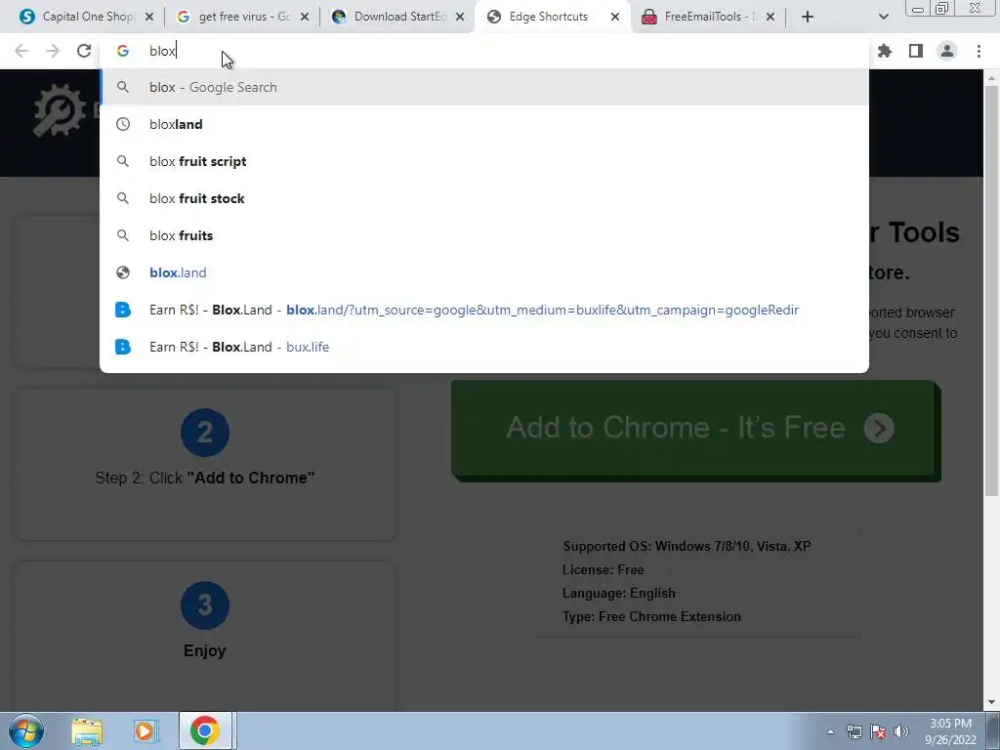Viewport: 1000px width, 750px height.
Task: Open the network tray icon
Action: pyautogui.click(x=854, y=731)
